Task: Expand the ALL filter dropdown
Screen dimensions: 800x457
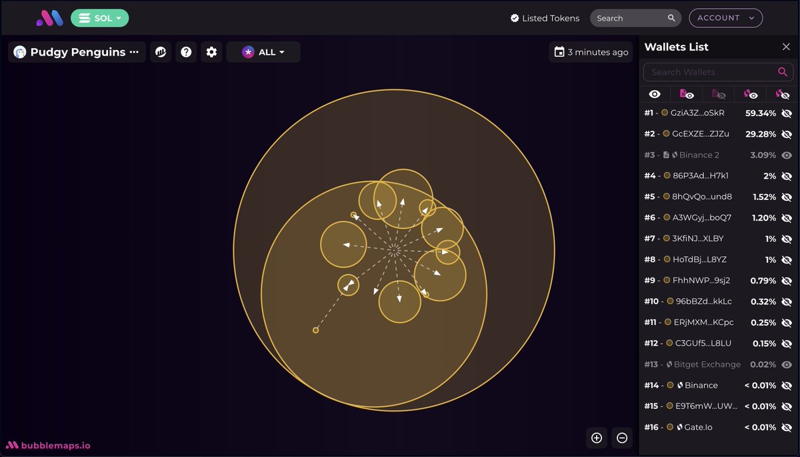Action: (x=263, y=52)
